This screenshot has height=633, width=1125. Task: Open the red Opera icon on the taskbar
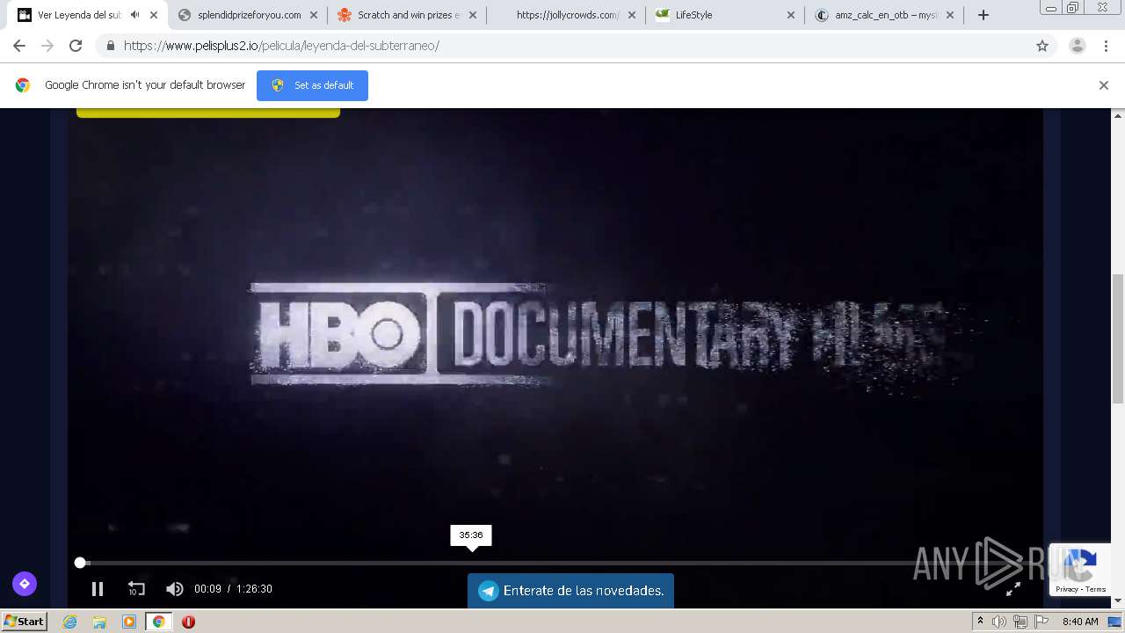pyautogui.click(x=188, y=622)
